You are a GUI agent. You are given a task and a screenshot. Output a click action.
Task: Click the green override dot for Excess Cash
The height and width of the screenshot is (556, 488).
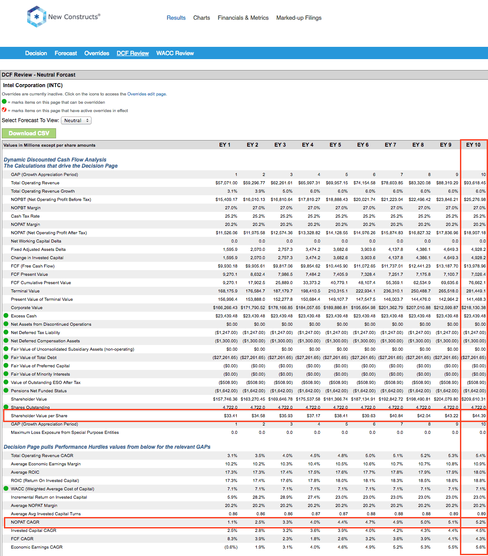point(6,316)
